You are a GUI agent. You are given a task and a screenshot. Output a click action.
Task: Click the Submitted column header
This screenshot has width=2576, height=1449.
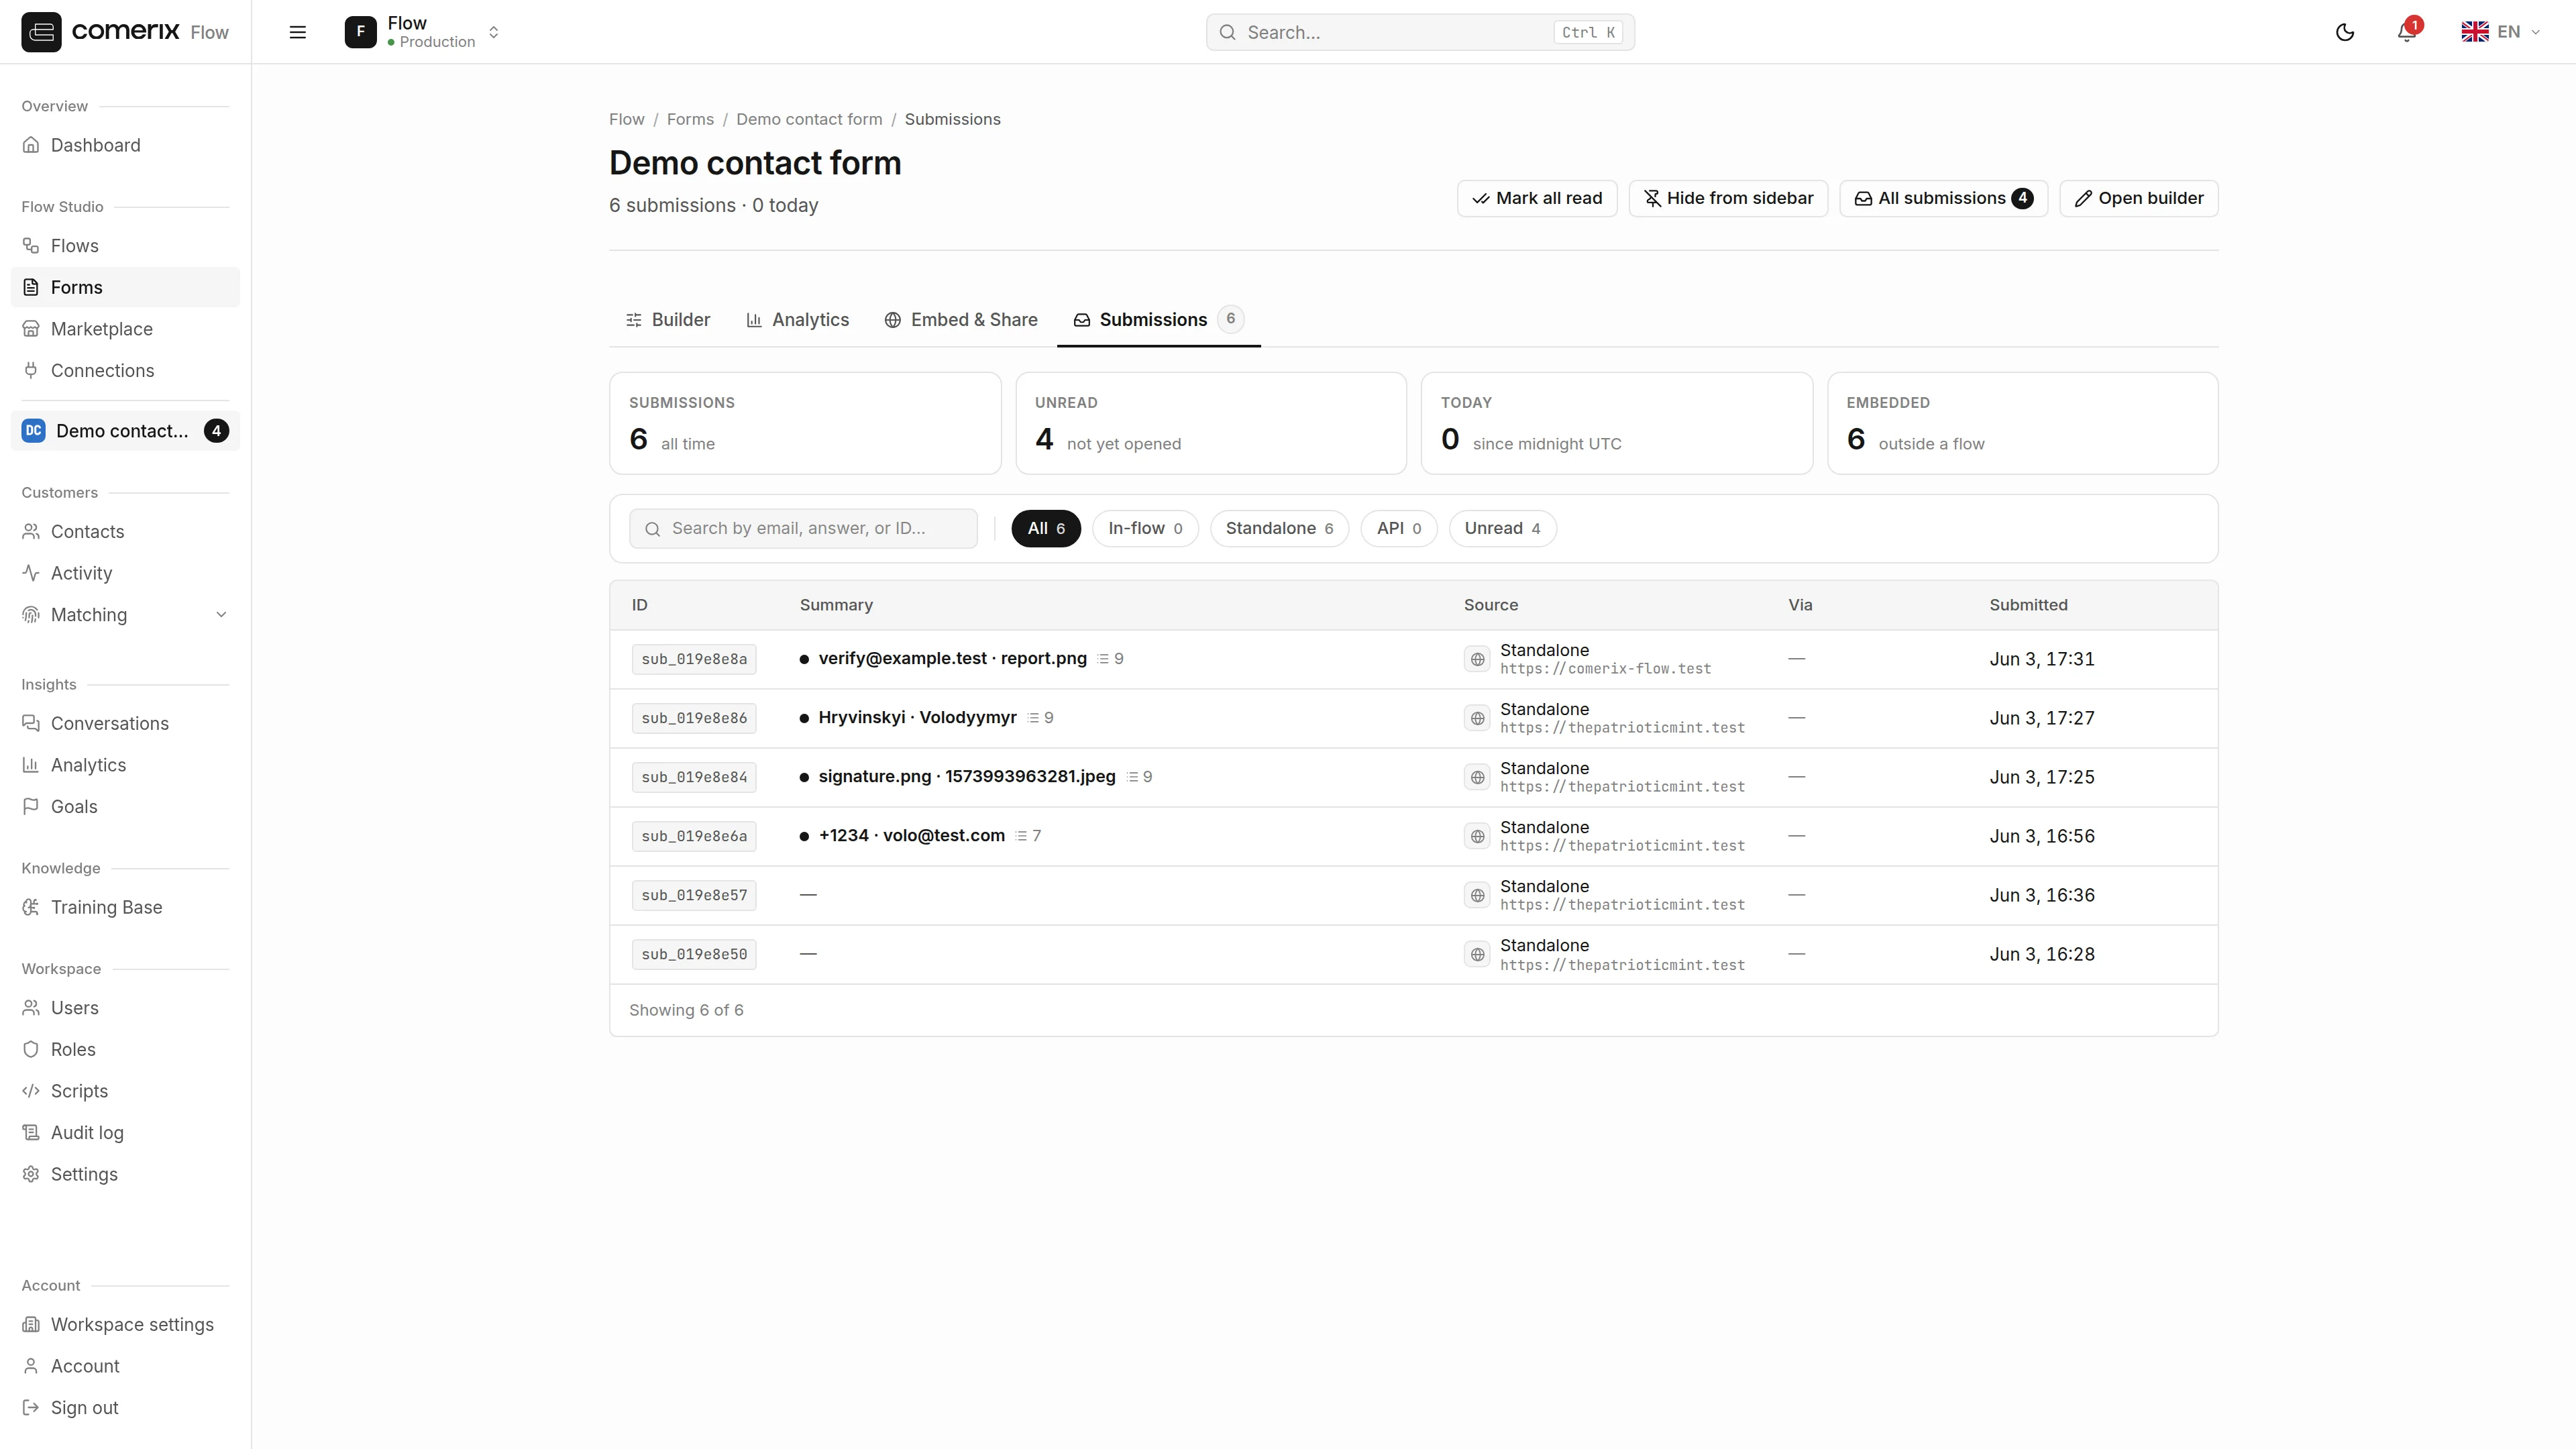[2028, 605]
